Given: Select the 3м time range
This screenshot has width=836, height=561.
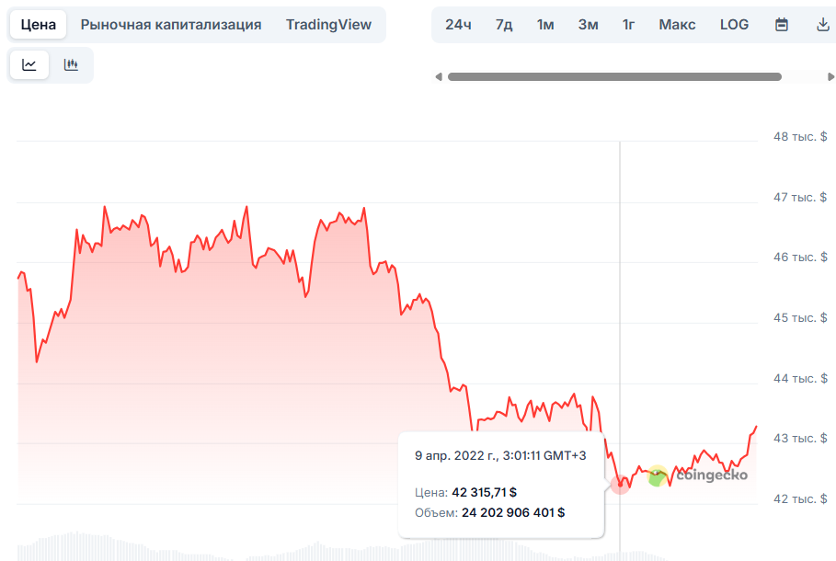Looking at the screenshot, I should (x=588, y=25).
